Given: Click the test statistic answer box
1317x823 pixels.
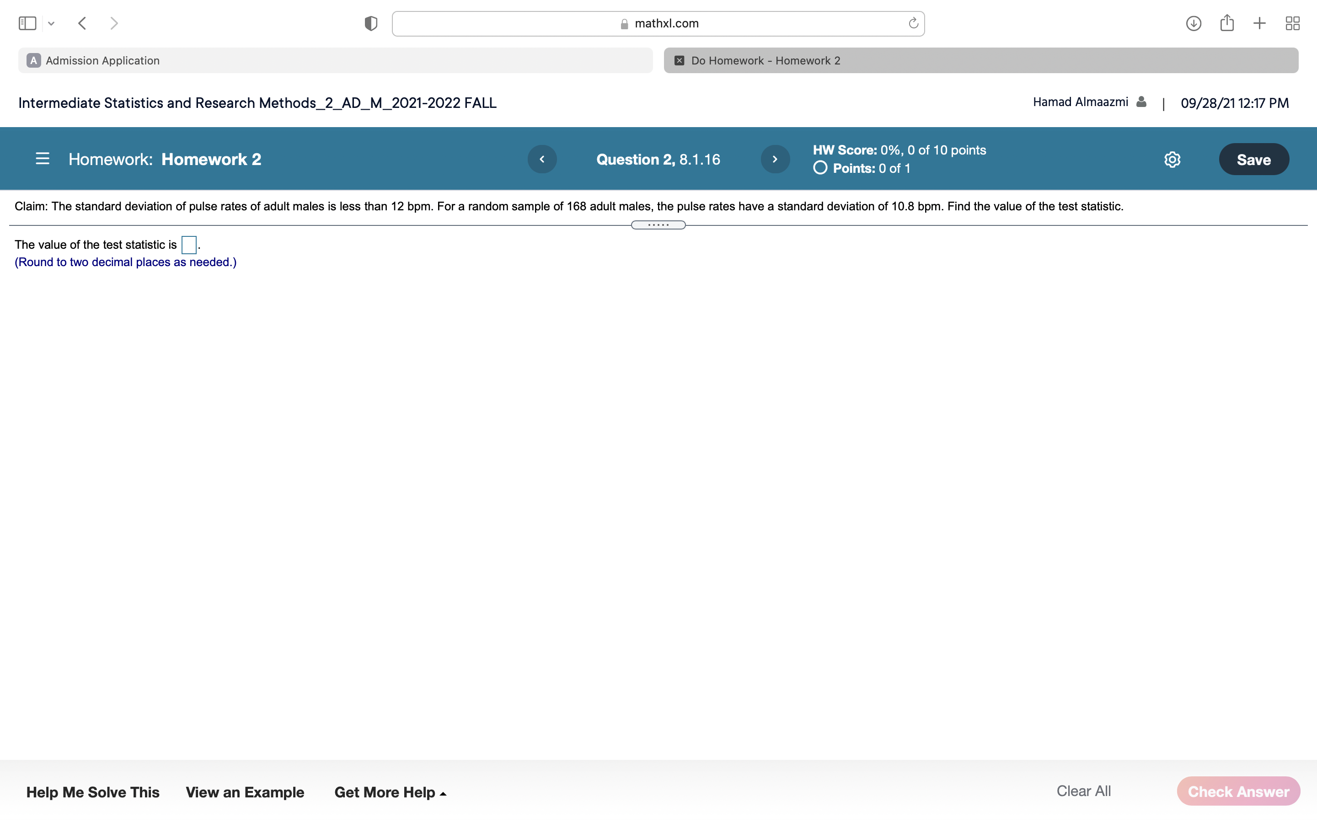Looking at the screenshot, I should [189, 245].
